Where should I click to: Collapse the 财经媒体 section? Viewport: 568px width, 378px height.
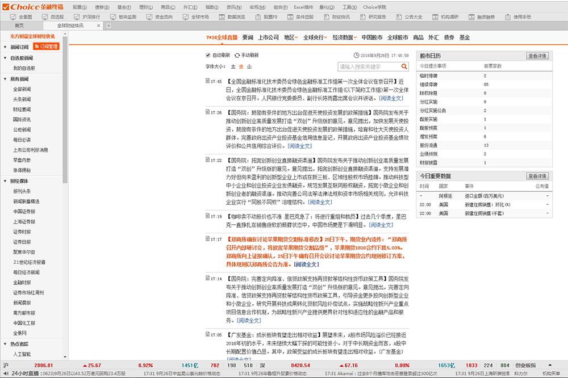[x=5, y=181]
